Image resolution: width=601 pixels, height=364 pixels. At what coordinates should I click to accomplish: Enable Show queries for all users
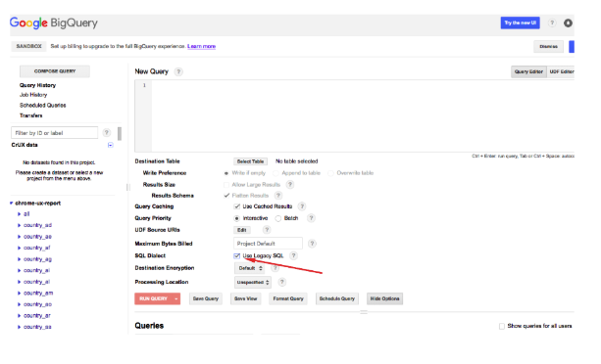[502, 326]
